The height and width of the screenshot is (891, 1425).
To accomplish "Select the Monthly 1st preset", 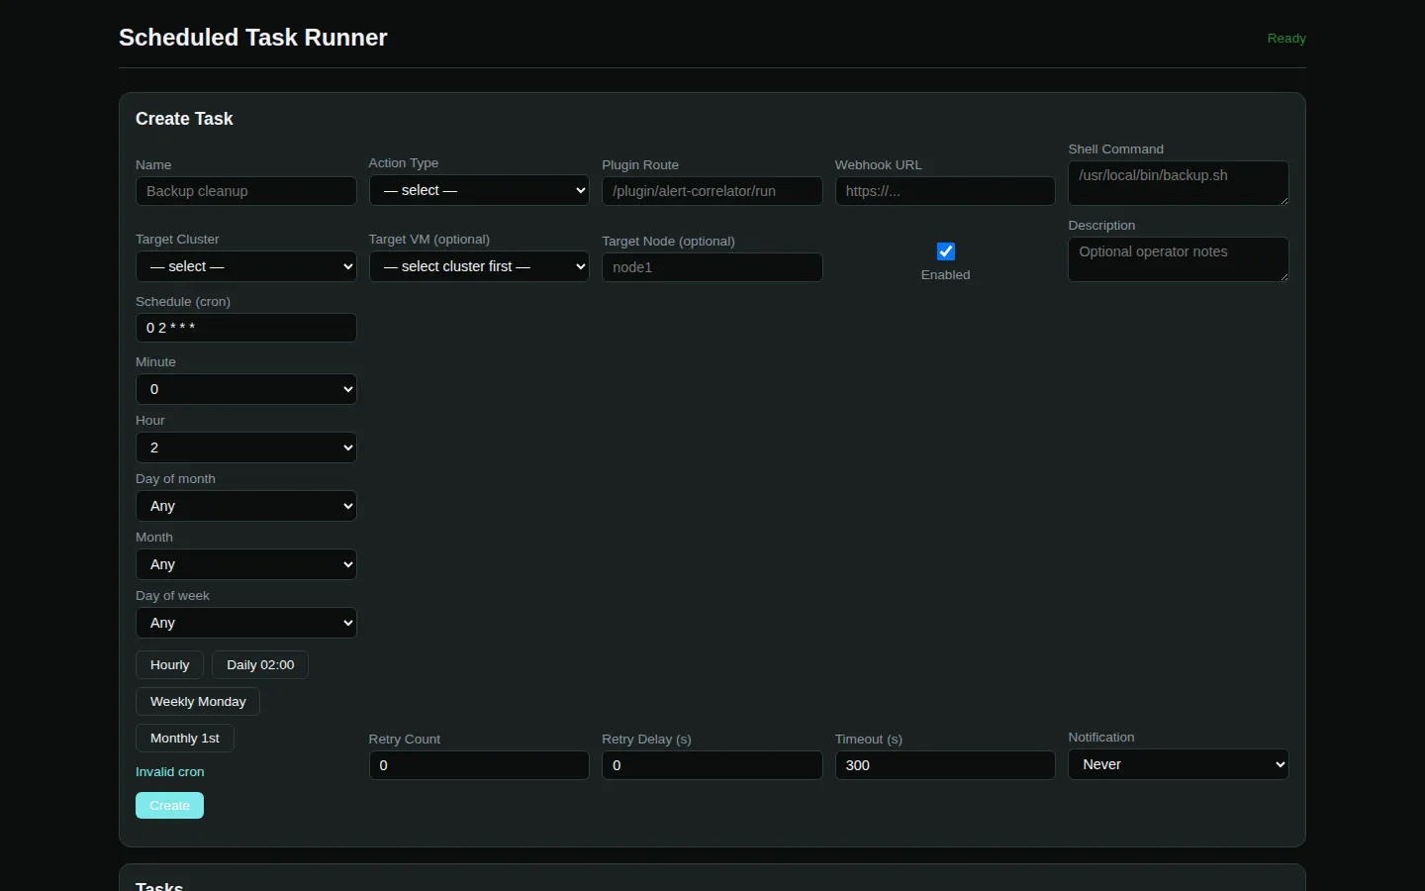I will (x=185, y=739).
